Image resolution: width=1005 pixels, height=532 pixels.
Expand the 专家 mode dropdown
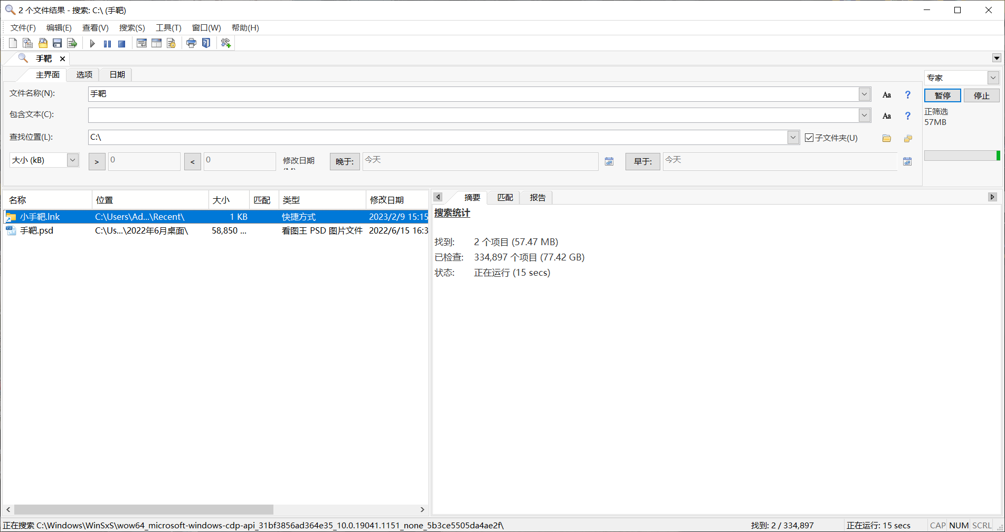pyautogui.click(x=993, y=78)
